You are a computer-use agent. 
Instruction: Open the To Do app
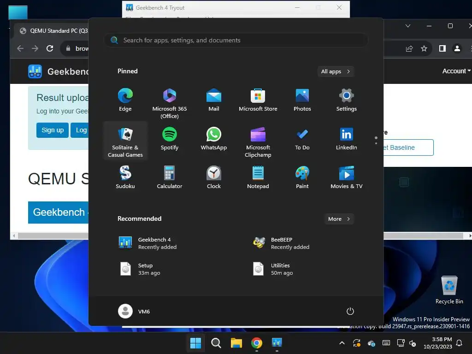pos(302,139)
